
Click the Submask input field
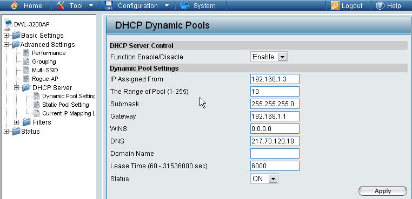pyautogui.click(x=275, y=104)
